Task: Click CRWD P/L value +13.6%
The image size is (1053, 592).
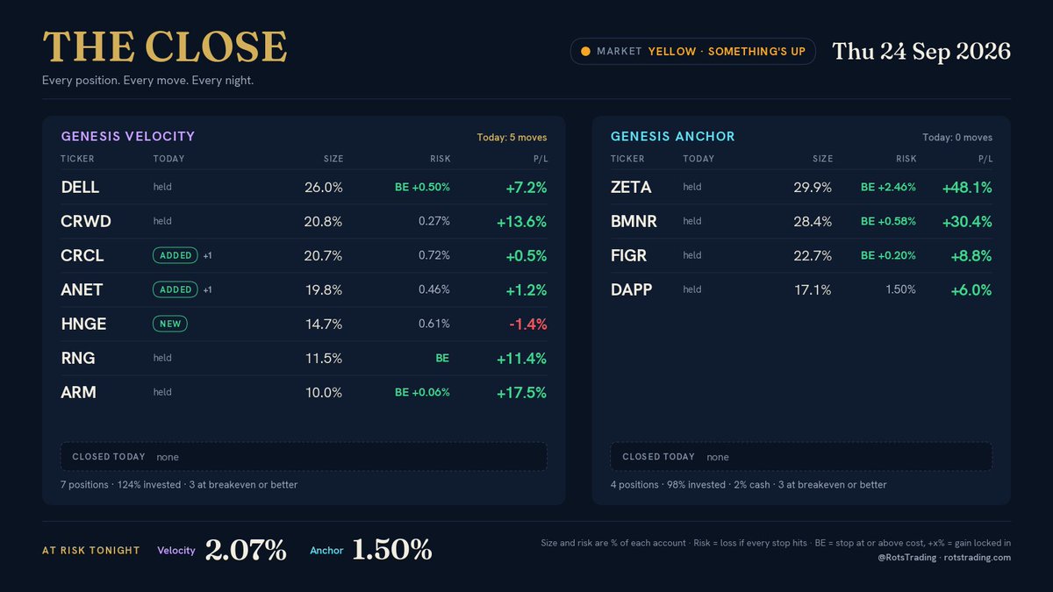Action: click(521, 221)
